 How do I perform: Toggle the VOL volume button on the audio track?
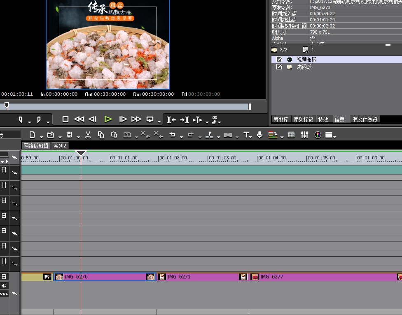click(x=4, y=294)
